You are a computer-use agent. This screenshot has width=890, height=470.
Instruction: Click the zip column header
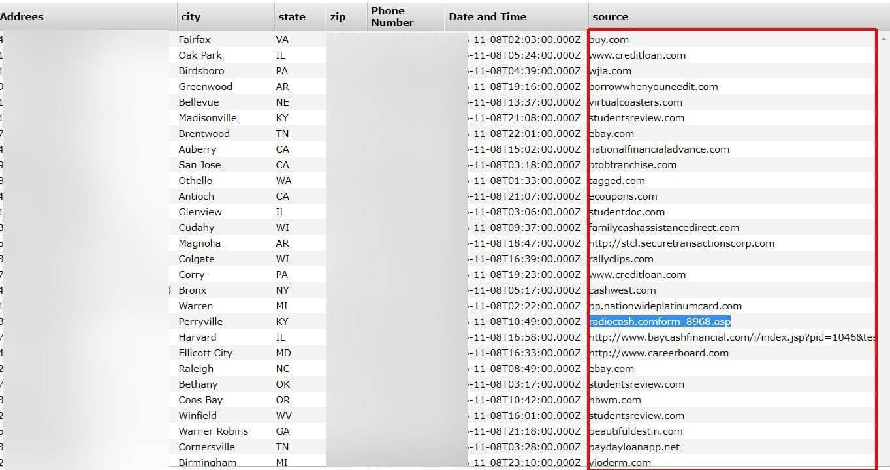(x=338, y=17)
